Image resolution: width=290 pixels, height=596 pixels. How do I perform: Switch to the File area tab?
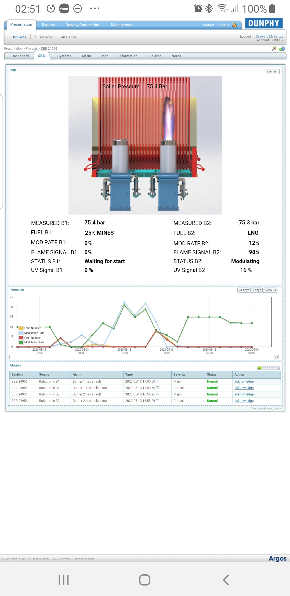click(154, 56)
